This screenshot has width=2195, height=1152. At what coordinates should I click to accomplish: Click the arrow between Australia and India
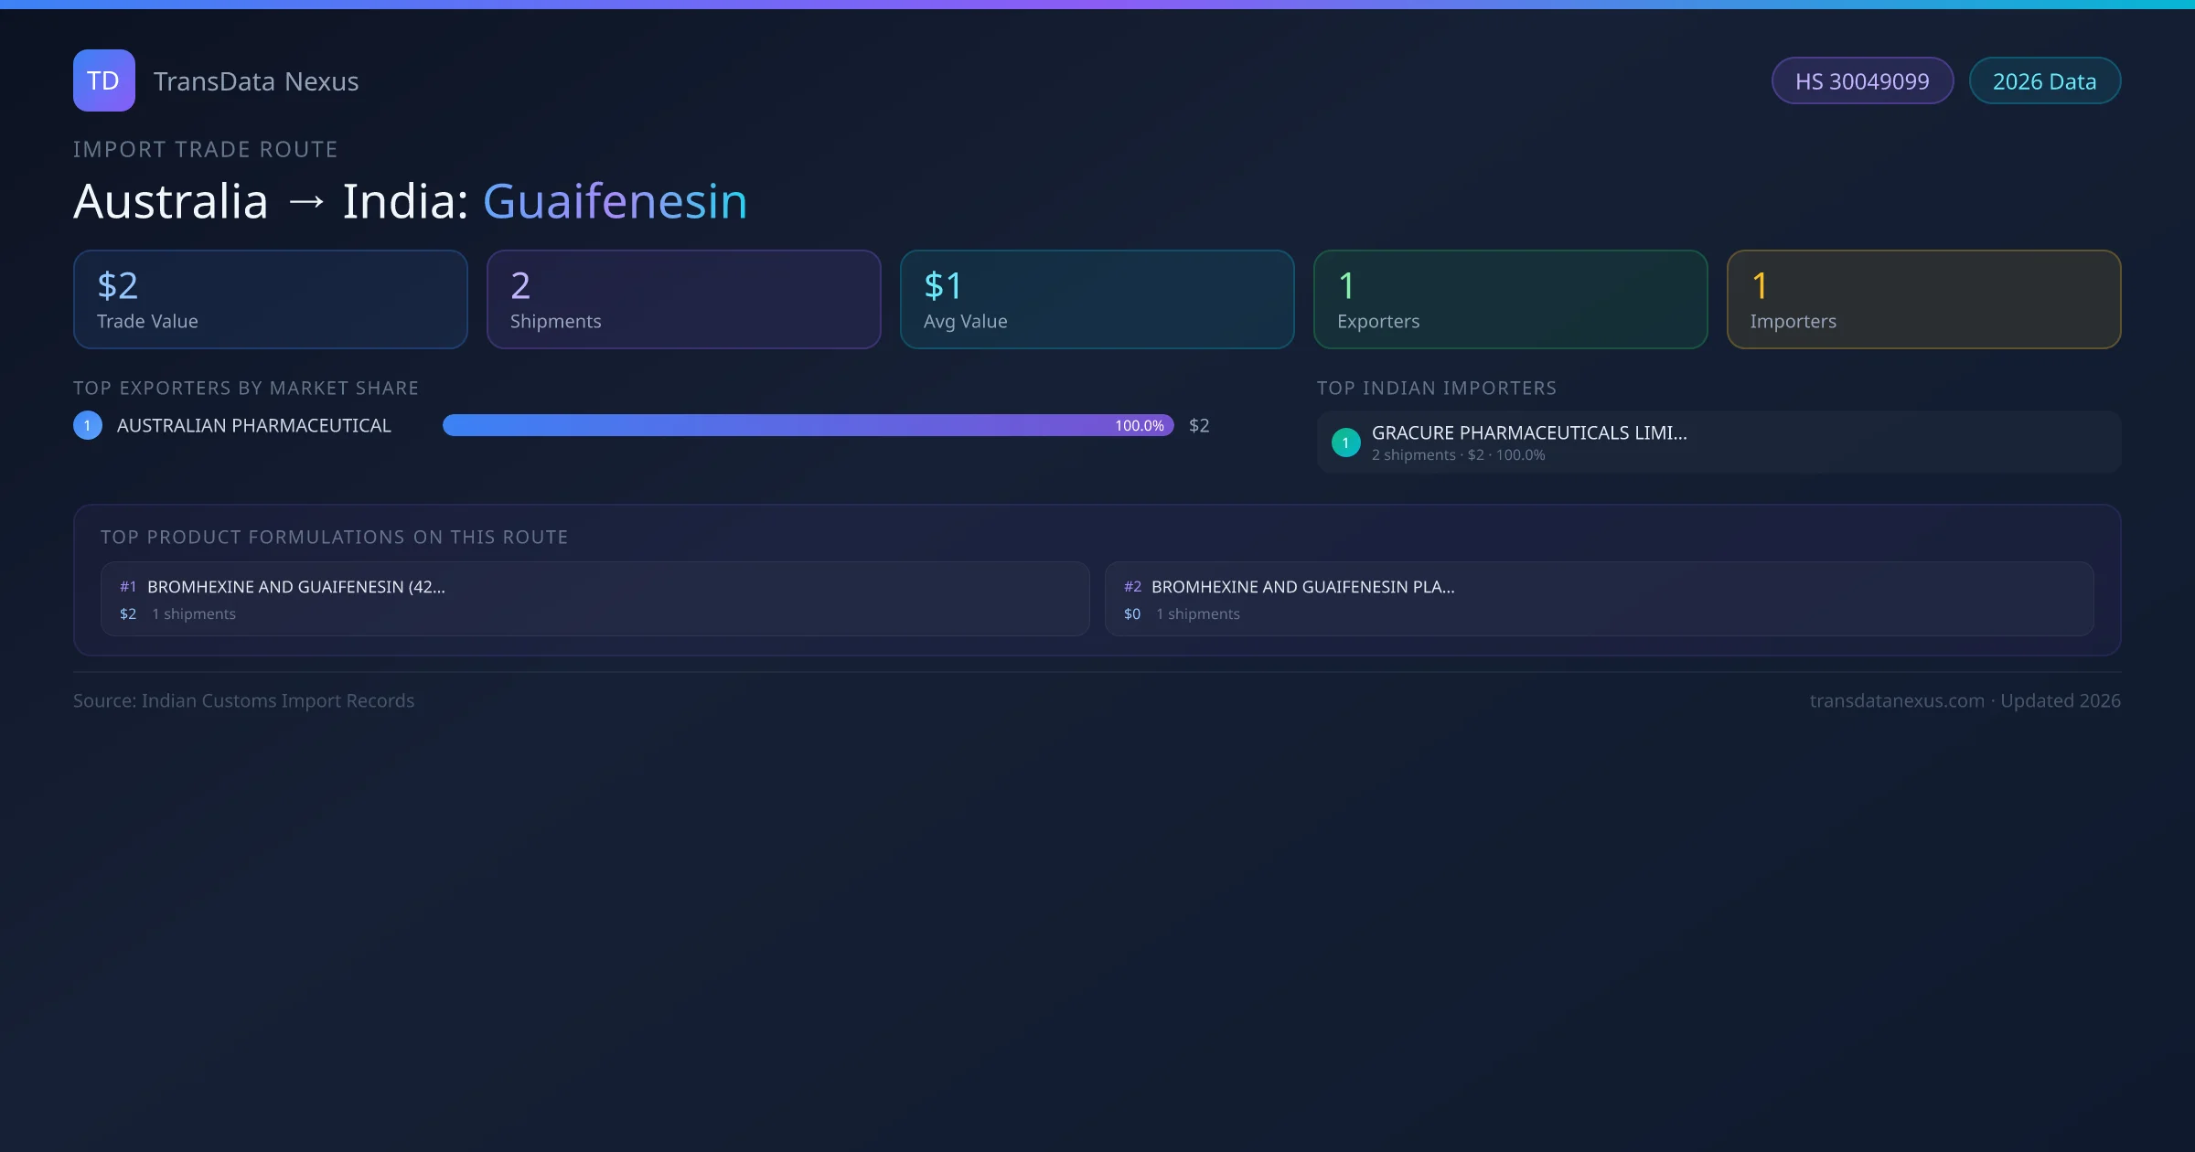[305, 202]
